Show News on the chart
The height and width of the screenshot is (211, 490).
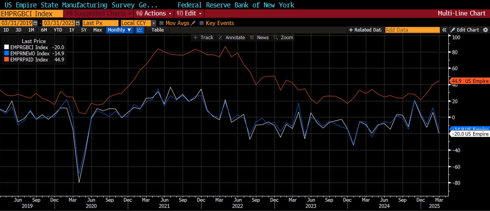[259, 37]
